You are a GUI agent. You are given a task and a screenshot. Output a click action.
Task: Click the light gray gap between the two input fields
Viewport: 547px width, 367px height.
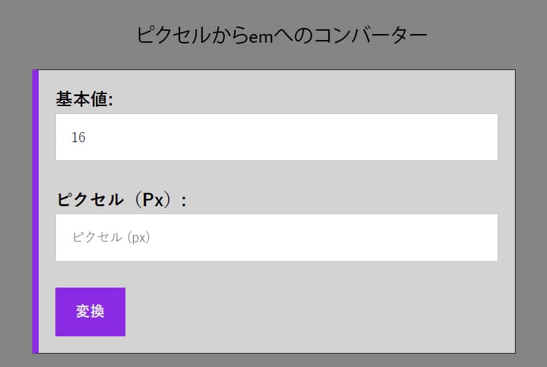pyautogui.click(x=276, y=175)
